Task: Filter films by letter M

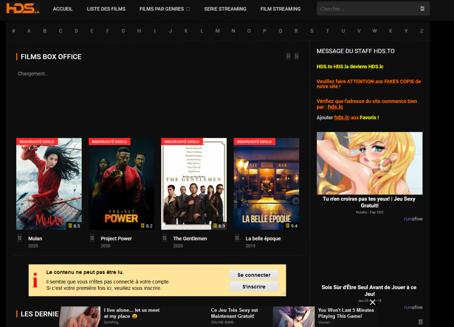Action: [218, 31]
